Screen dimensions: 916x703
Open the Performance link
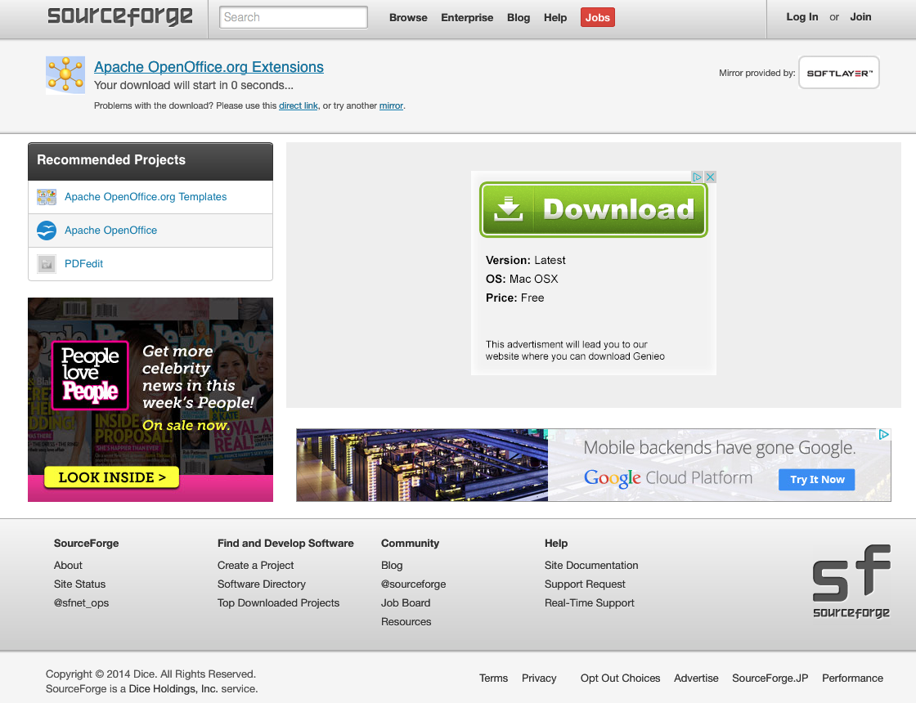(x=852, y=678)
